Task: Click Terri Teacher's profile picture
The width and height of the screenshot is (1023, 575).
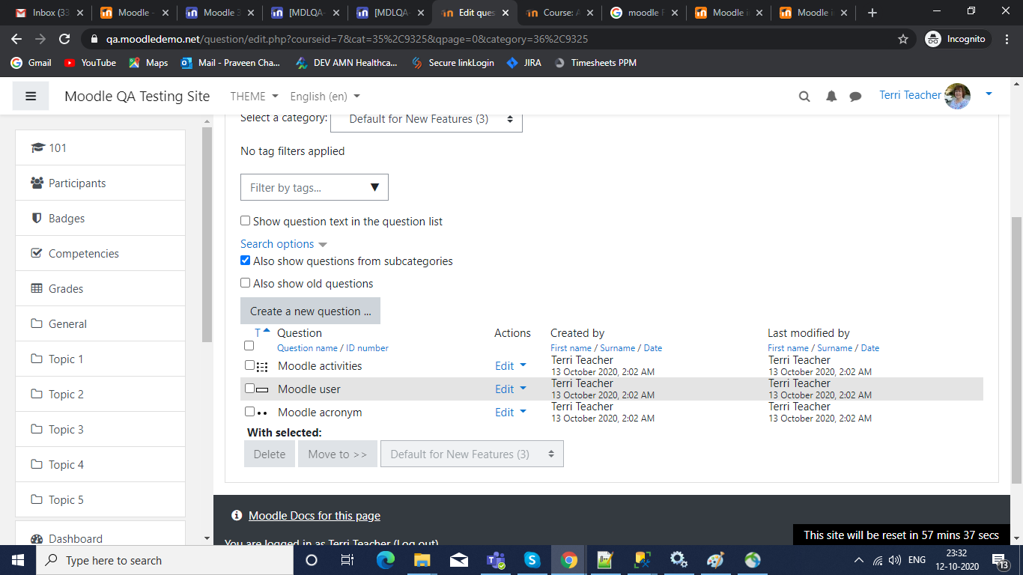Action: click(958, 96)
